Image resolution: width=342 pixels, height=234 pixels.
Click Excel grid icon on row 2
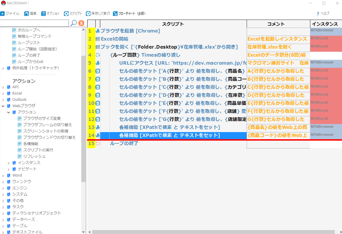tap(98, 39)
